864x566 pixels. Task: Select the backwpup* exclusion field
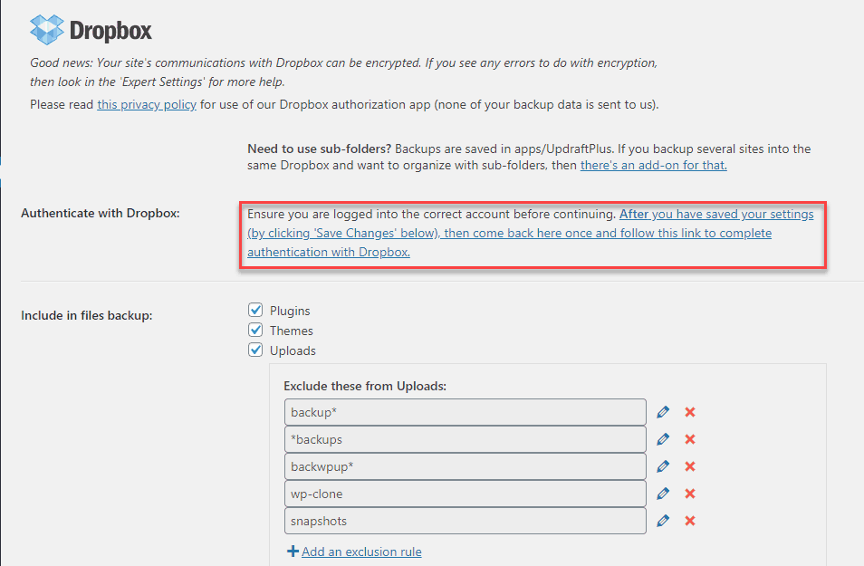[466, 466]
